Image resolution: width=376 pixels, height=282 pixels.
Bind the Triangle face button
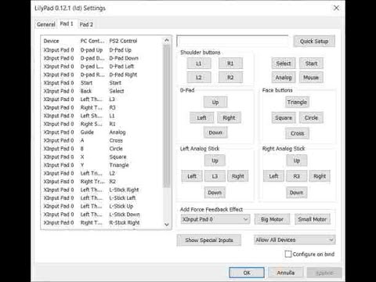click(297, 102)
